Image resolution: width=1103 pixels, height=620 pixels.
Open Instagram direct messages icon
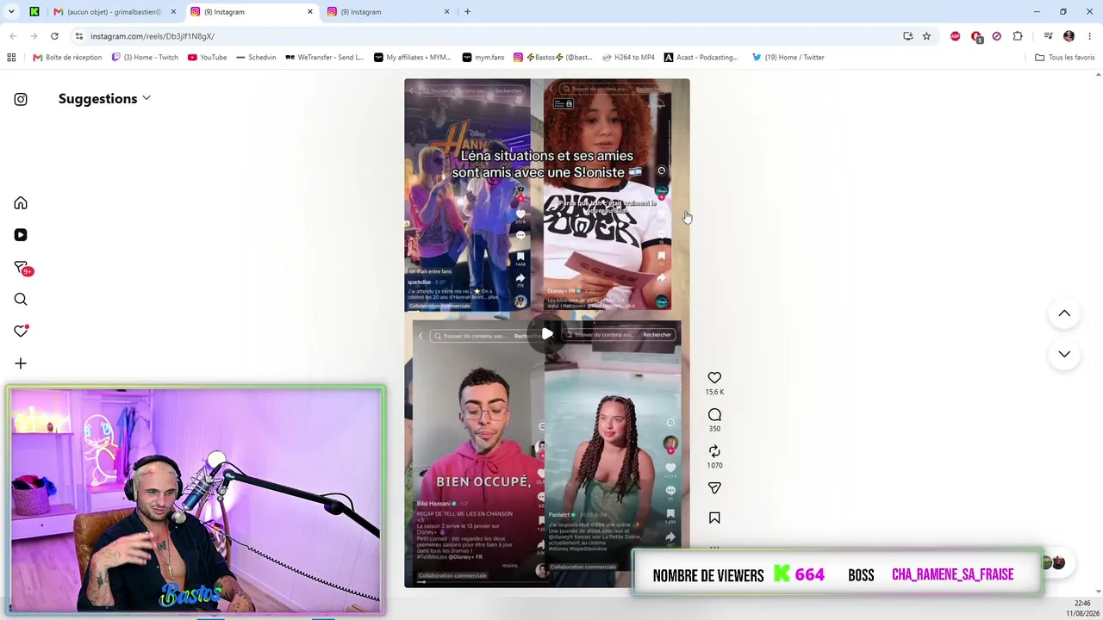pos(21,268)
